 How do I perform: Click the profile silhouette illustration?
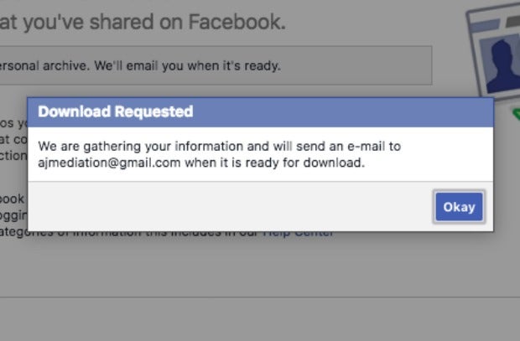click(502, 65)
